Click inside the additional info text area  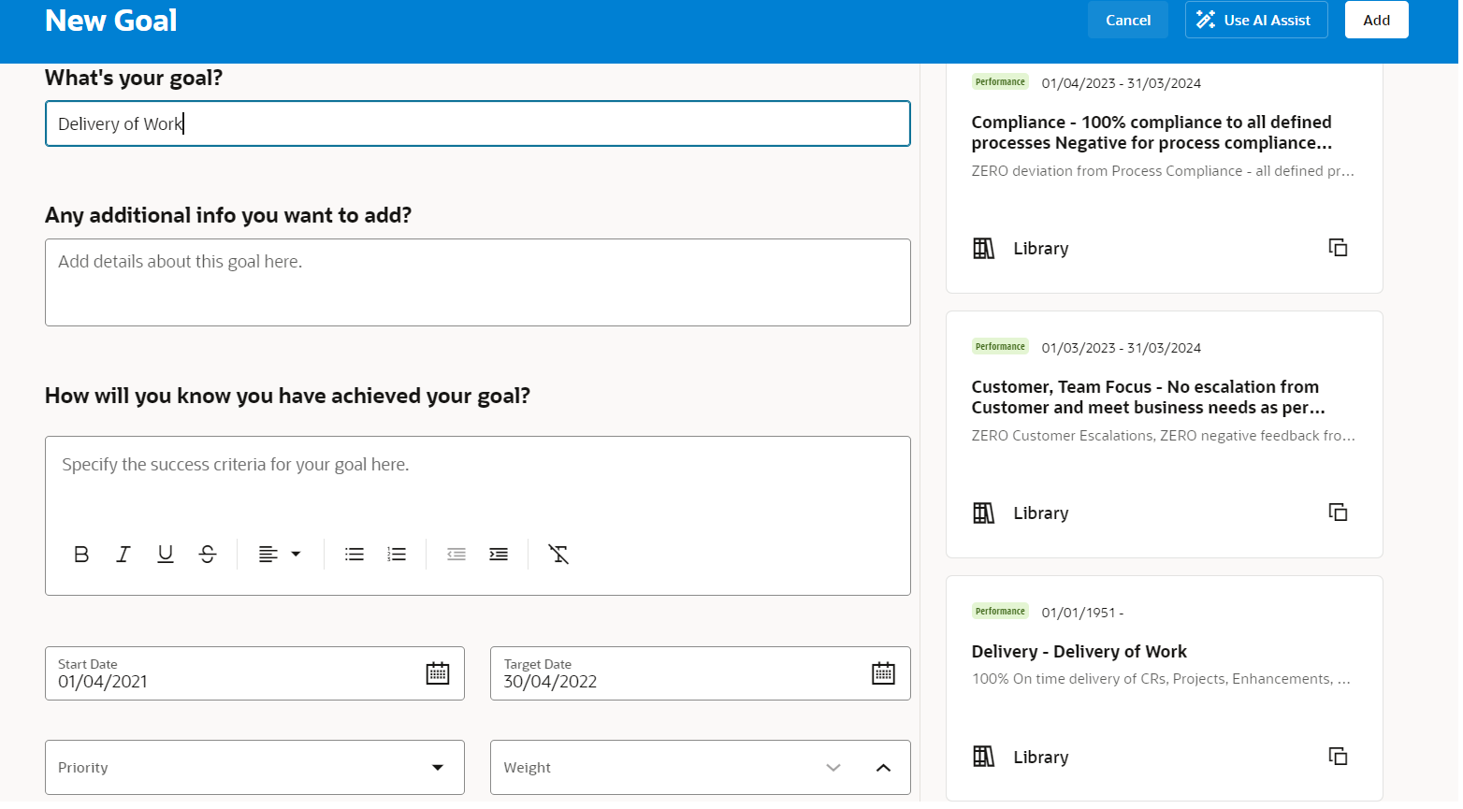(477, 281)
